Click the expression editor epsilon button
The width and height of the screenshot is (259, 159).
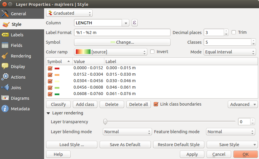pos(134,23)
